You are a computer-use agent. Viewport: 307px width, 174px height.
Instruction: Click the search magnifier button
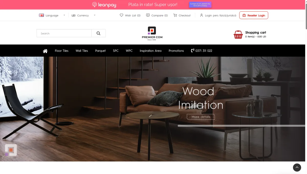[98, 33]
